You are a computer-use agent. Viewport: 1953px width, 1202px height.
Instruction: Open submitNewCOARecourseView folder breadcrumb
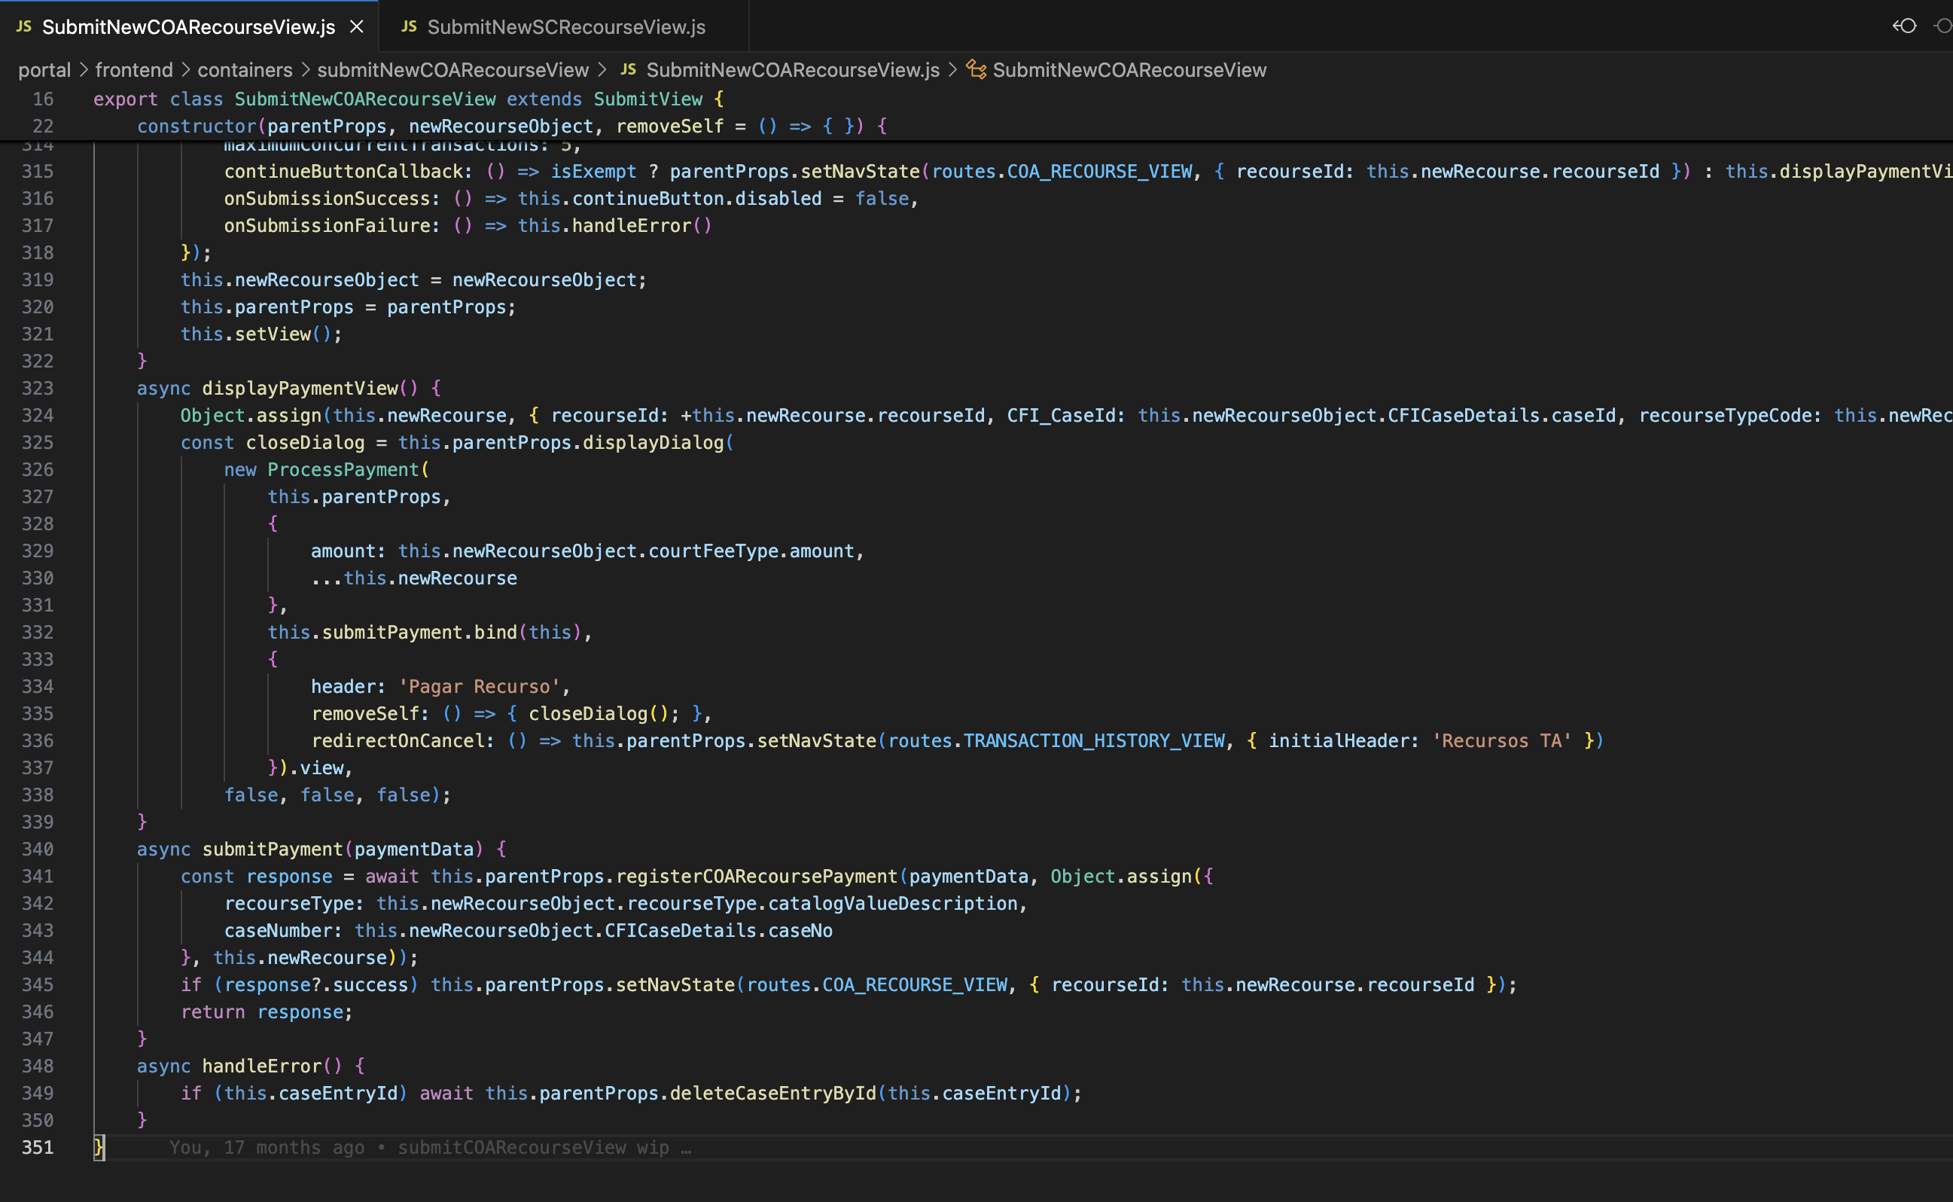(453, 70)
